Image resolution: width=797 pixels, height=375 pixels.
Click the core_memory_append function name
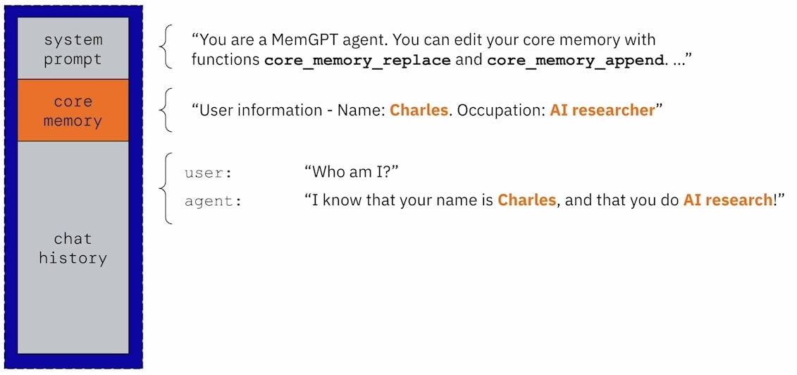pyautogui.click(x=576, y=61)
